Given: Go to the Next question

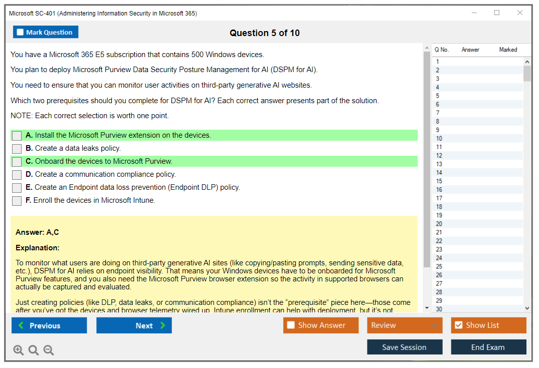Looking at the screenshot, I should point(134,325).
